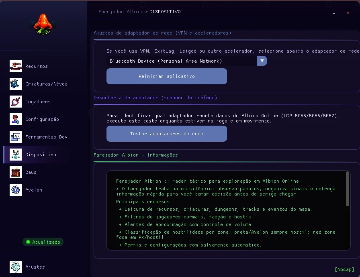Click the Farejador Albion breadcrumb
The width and height of the screenshot is (360, 277).
click(x=121, y=12)
